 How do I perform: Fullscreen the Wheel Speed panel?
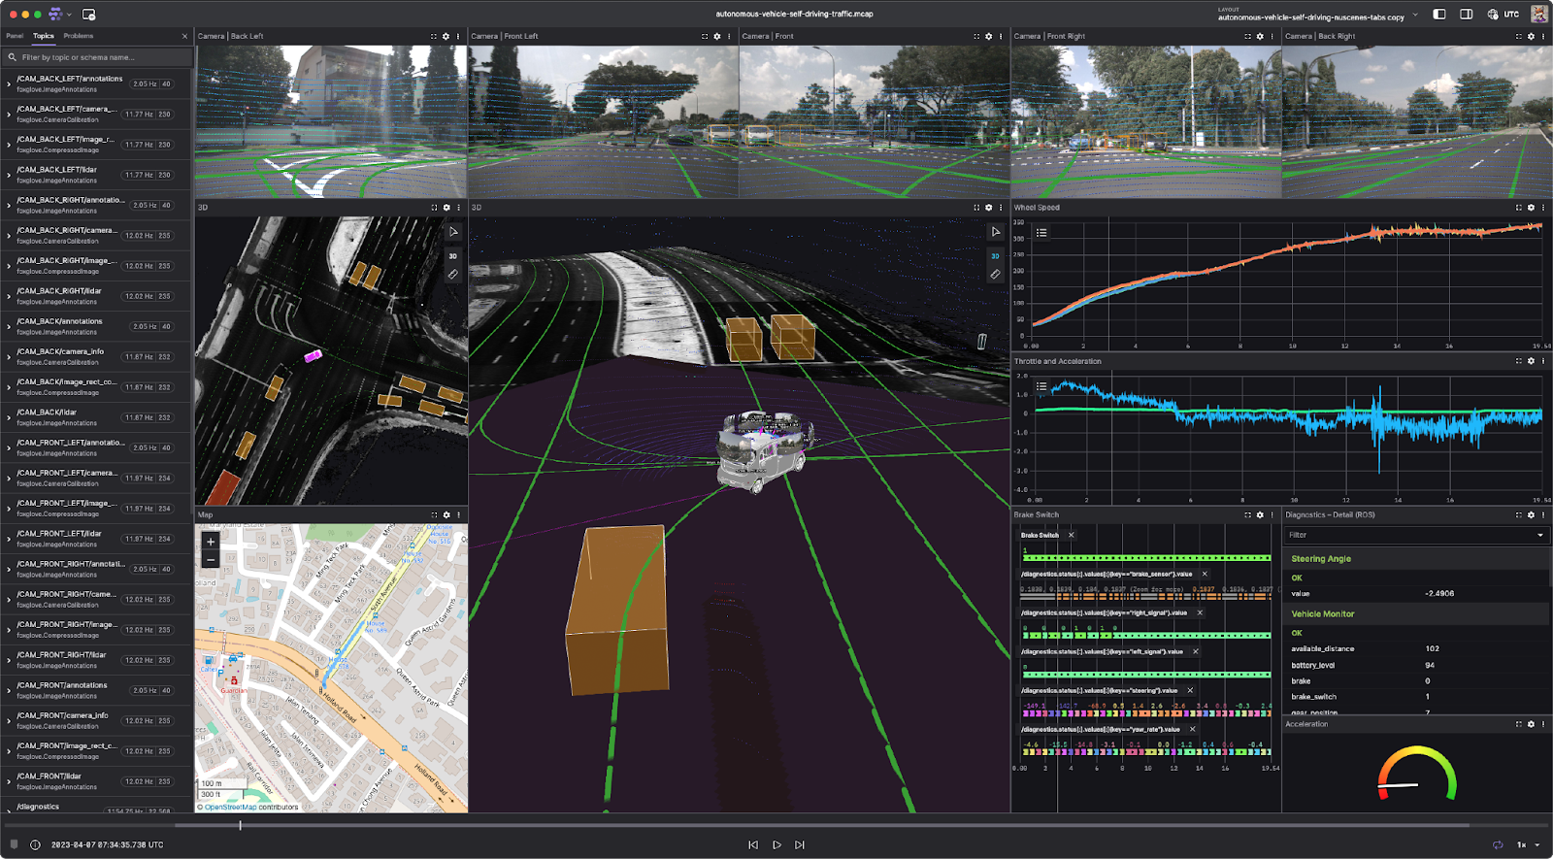click(x=1519, y=207)
